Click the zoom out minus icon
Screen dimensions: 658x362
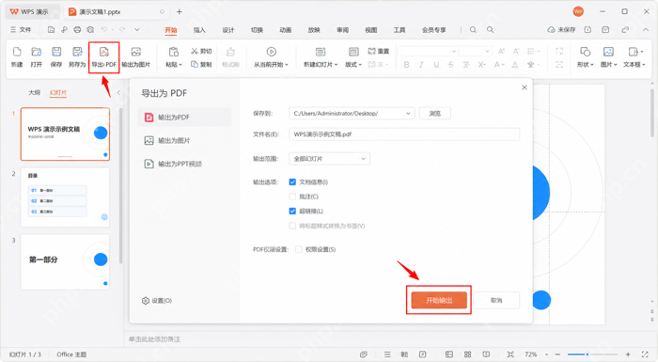[557, 354]
